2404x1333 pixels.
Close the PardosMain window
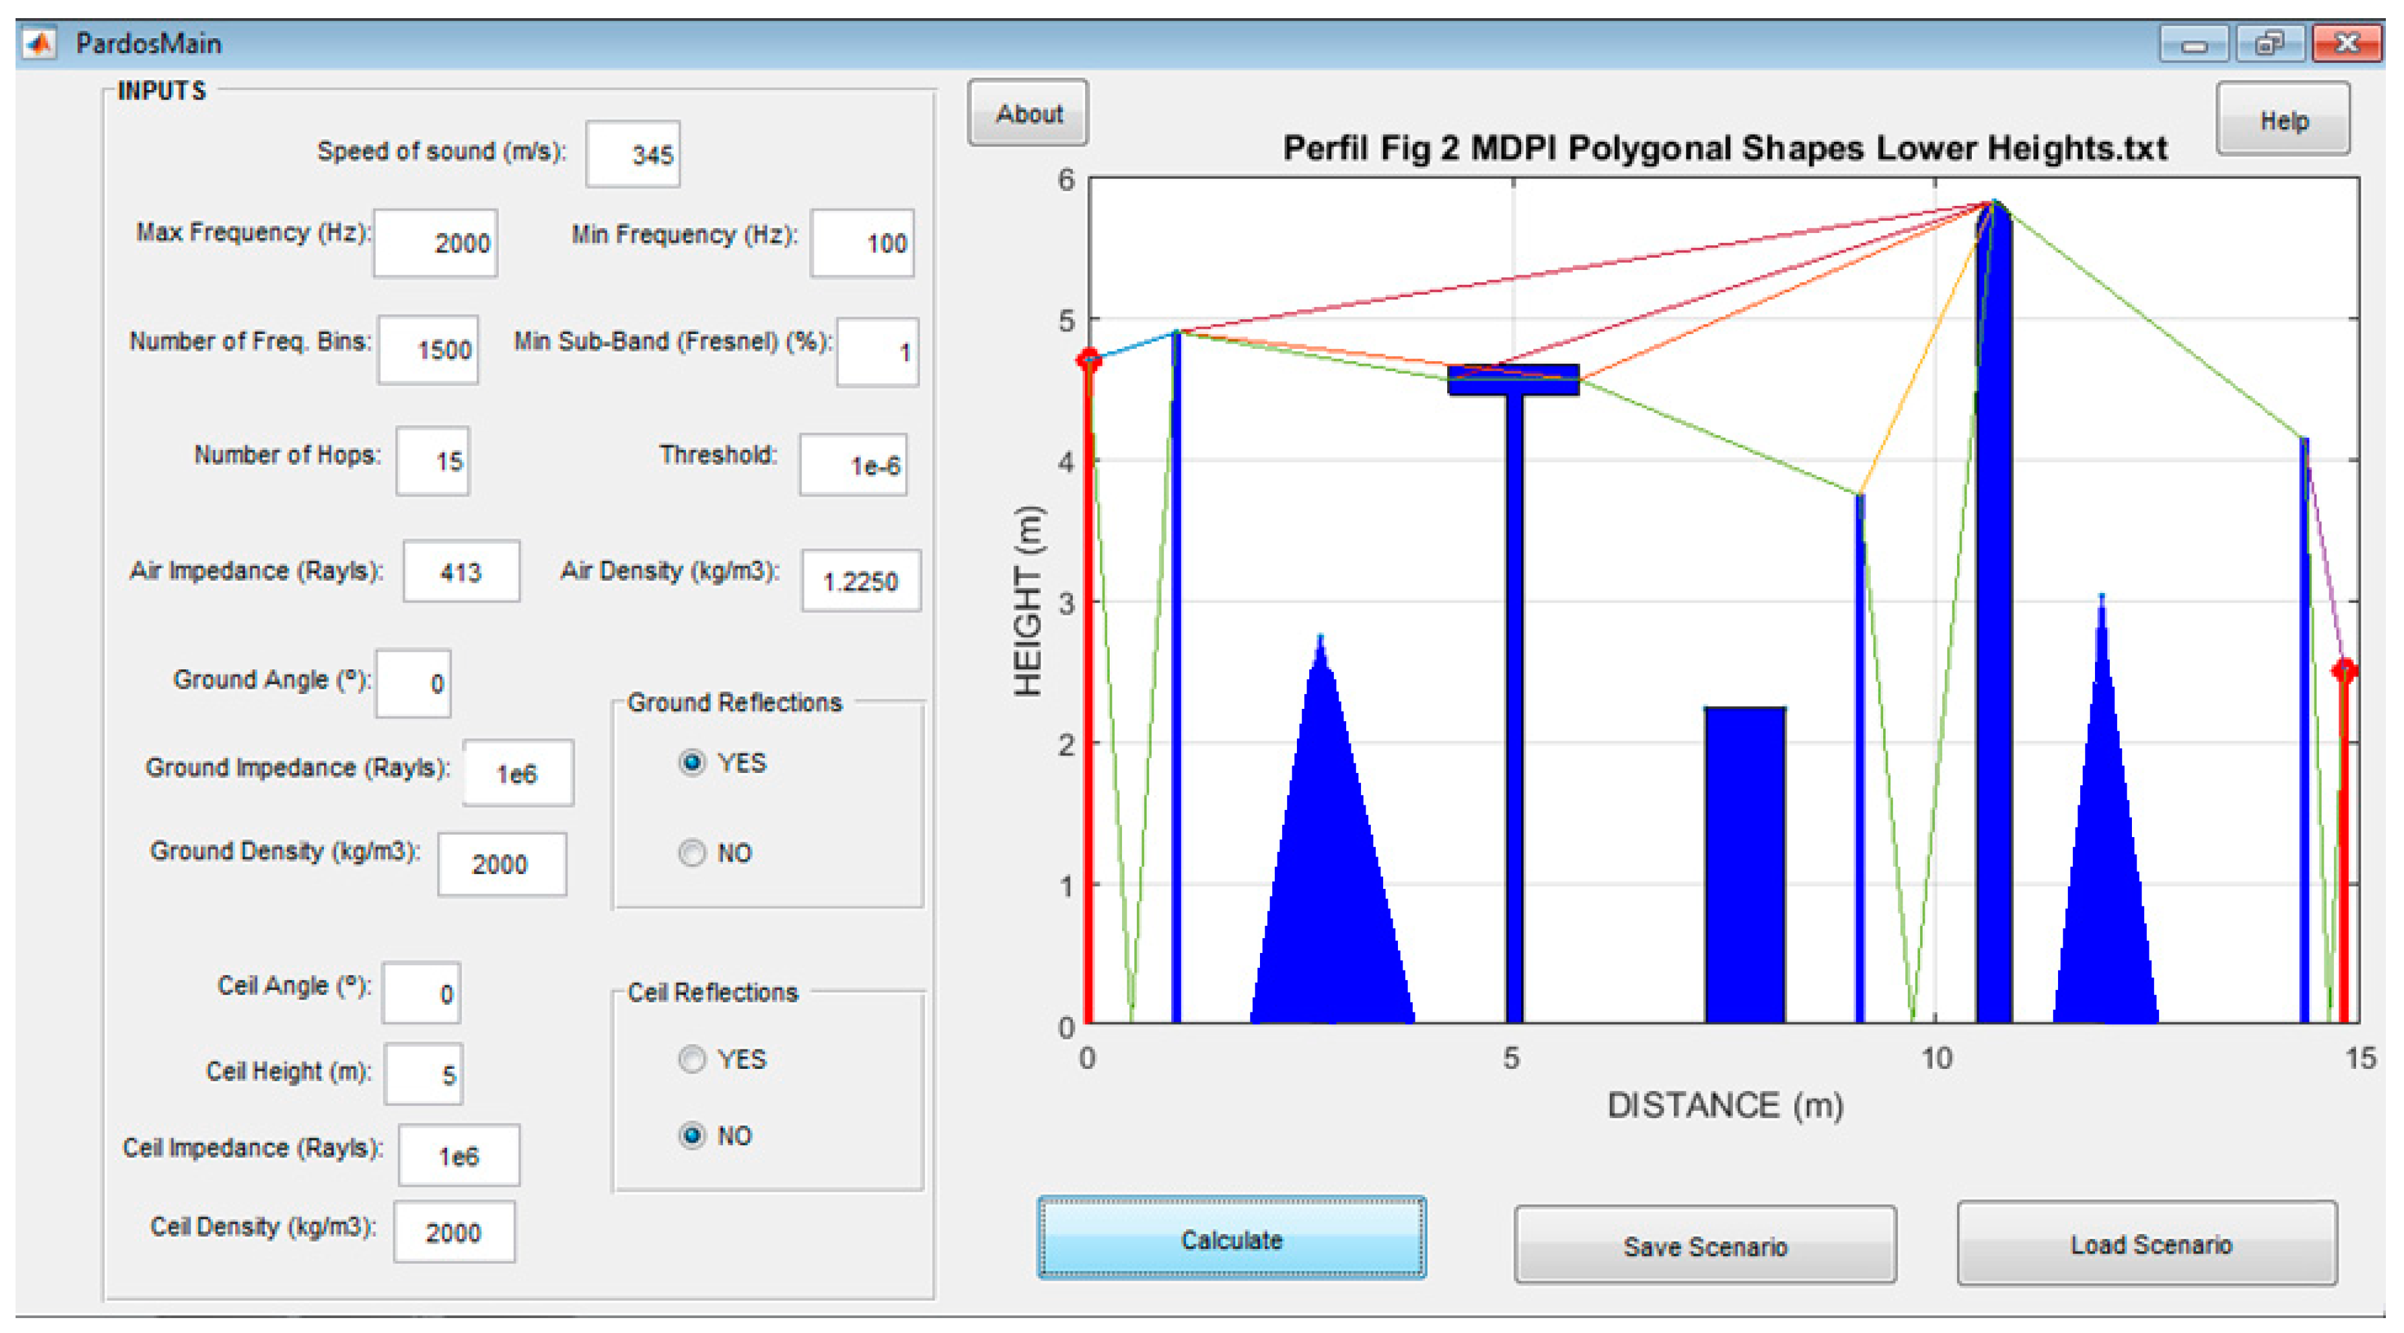[2346, 44]
